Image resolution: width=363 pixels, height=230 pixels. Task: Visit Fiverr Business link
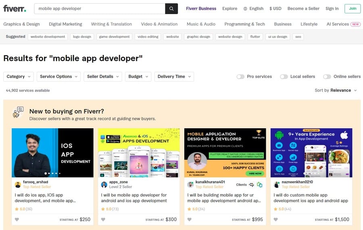[x=201, y=8]
